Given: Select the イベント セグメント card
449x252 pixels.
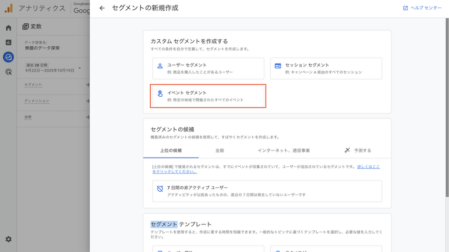Looking at the screenshot, I should (x=208, y=96).
